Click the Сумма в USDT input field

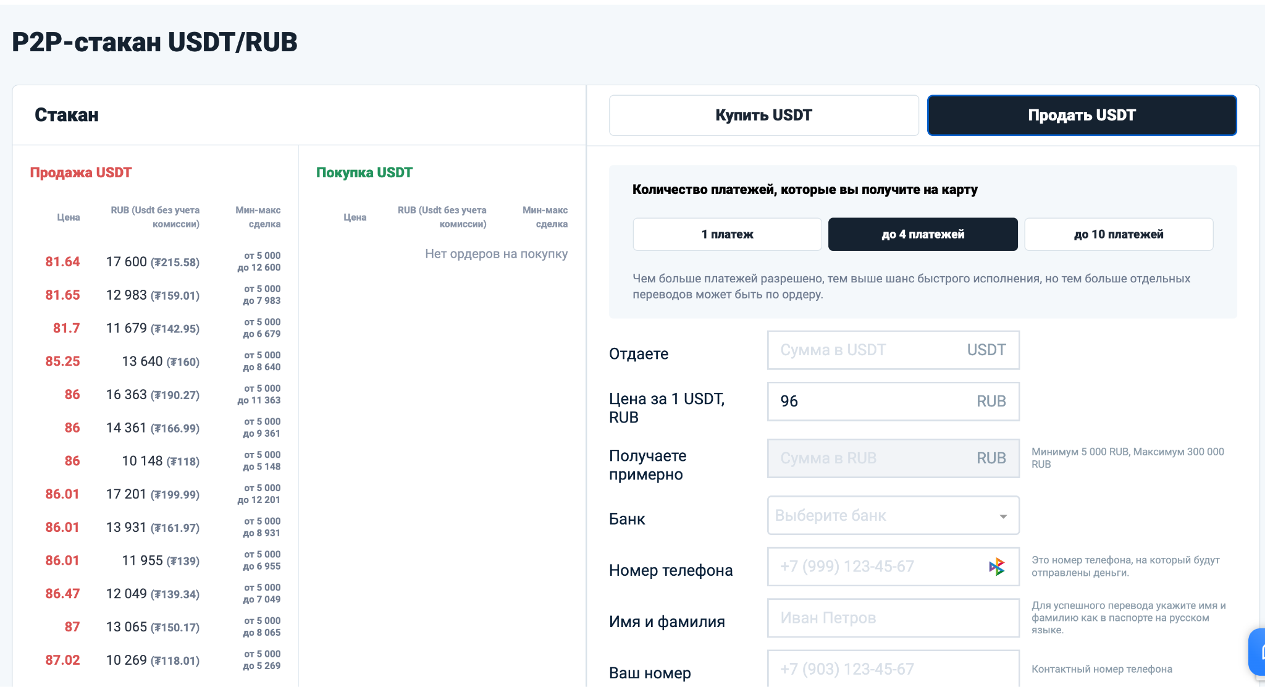[893, 350]
